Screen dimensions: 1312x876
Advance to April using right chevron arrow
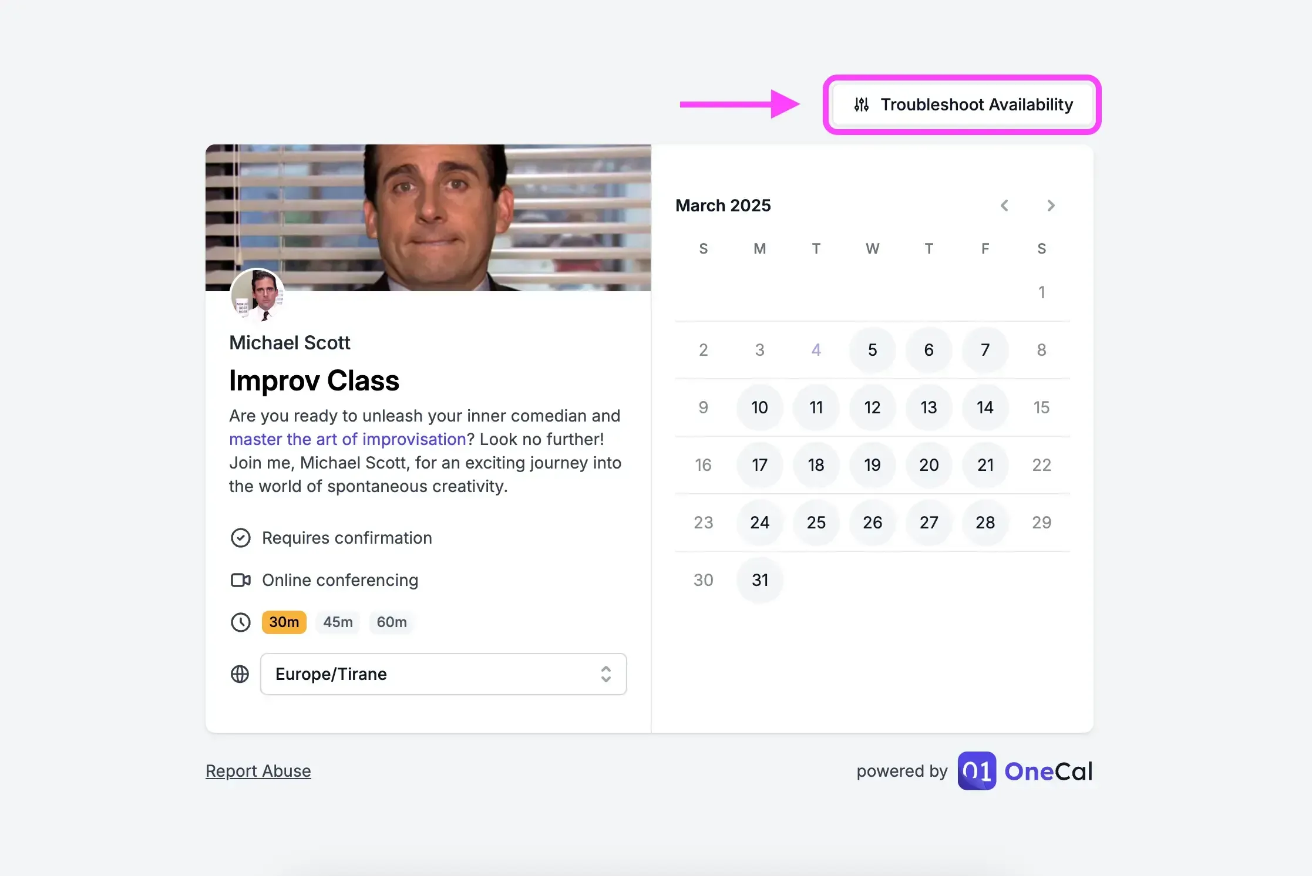click(1051, 205)
